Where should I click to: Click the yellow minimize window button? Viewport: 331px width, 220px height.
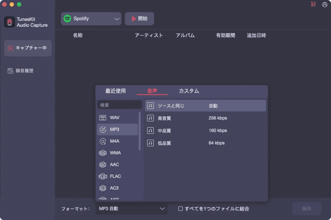(x=12, y=5)
